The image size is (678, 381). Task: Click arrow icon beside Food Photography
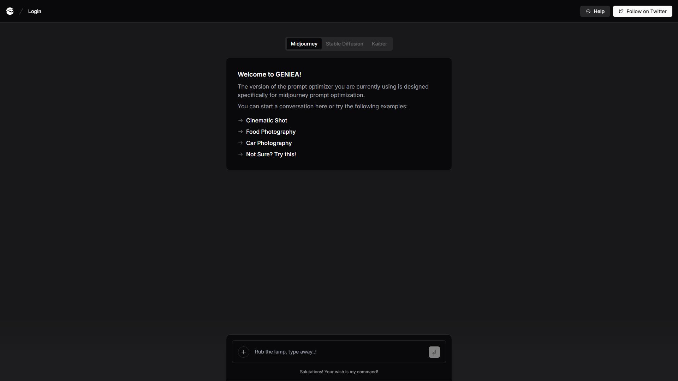[240, 132]
